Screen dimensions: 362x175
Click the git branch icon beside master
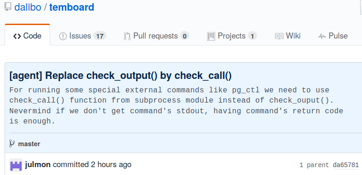(x=12, y=143)
